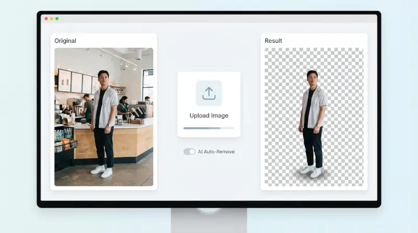Click the Result panel heading
418x233 pixels.
click(273, 41)
